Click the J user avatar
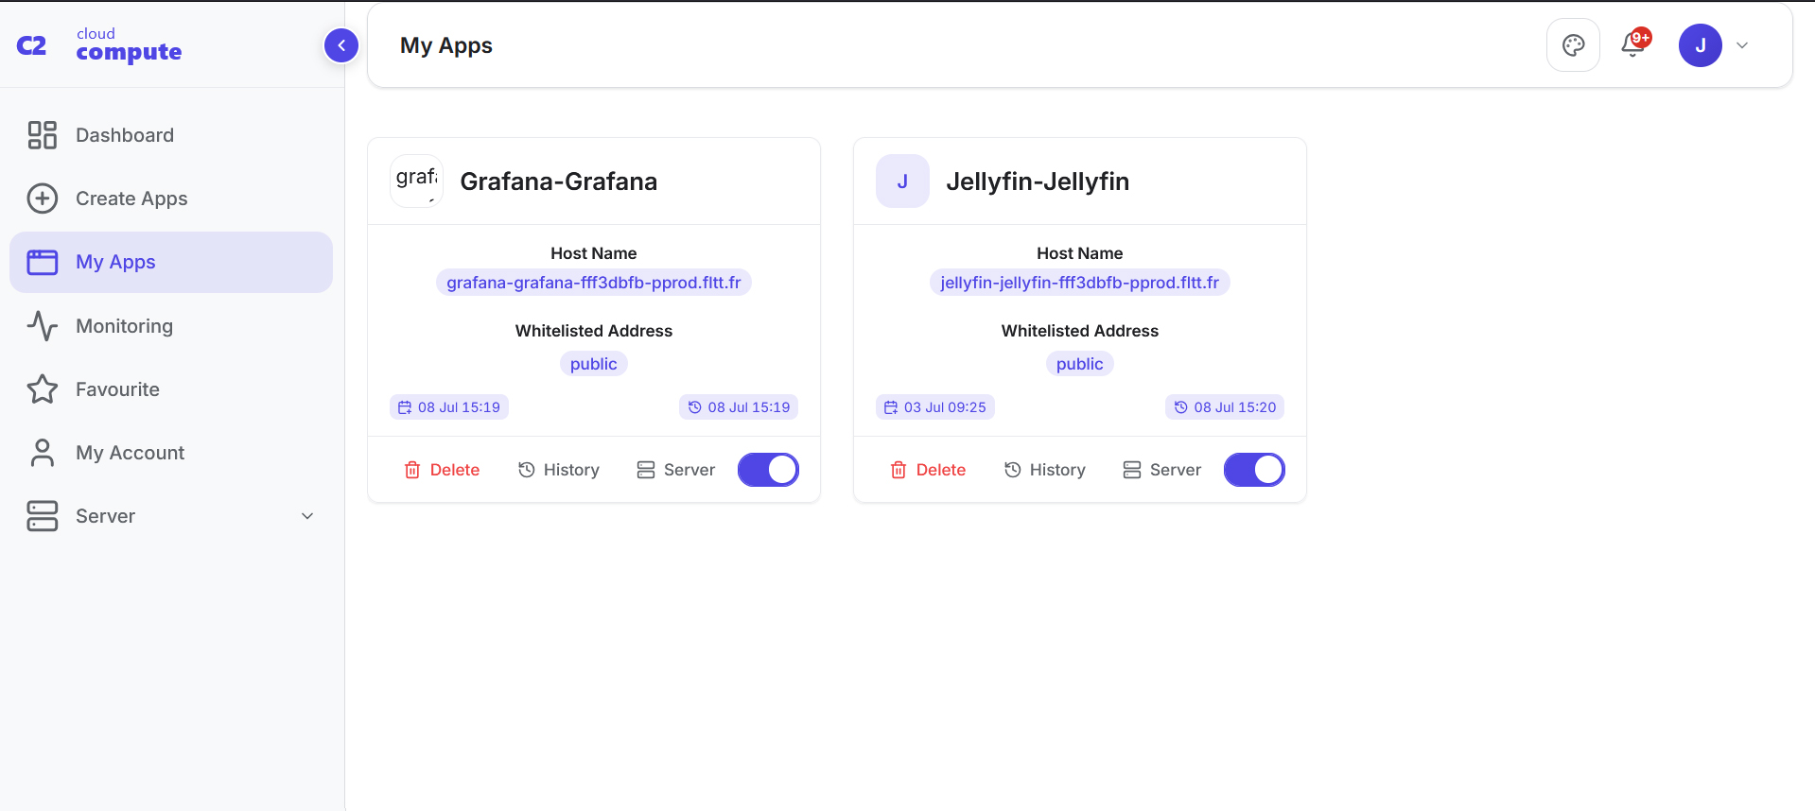The width and height of the screenshot is (1815, 811). (x=1700, y=45)
